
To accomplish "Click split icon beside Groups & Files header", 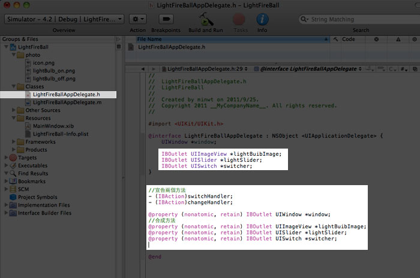I will [x=118, y=39].
